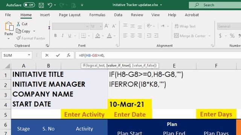Click the Search box

215,5
